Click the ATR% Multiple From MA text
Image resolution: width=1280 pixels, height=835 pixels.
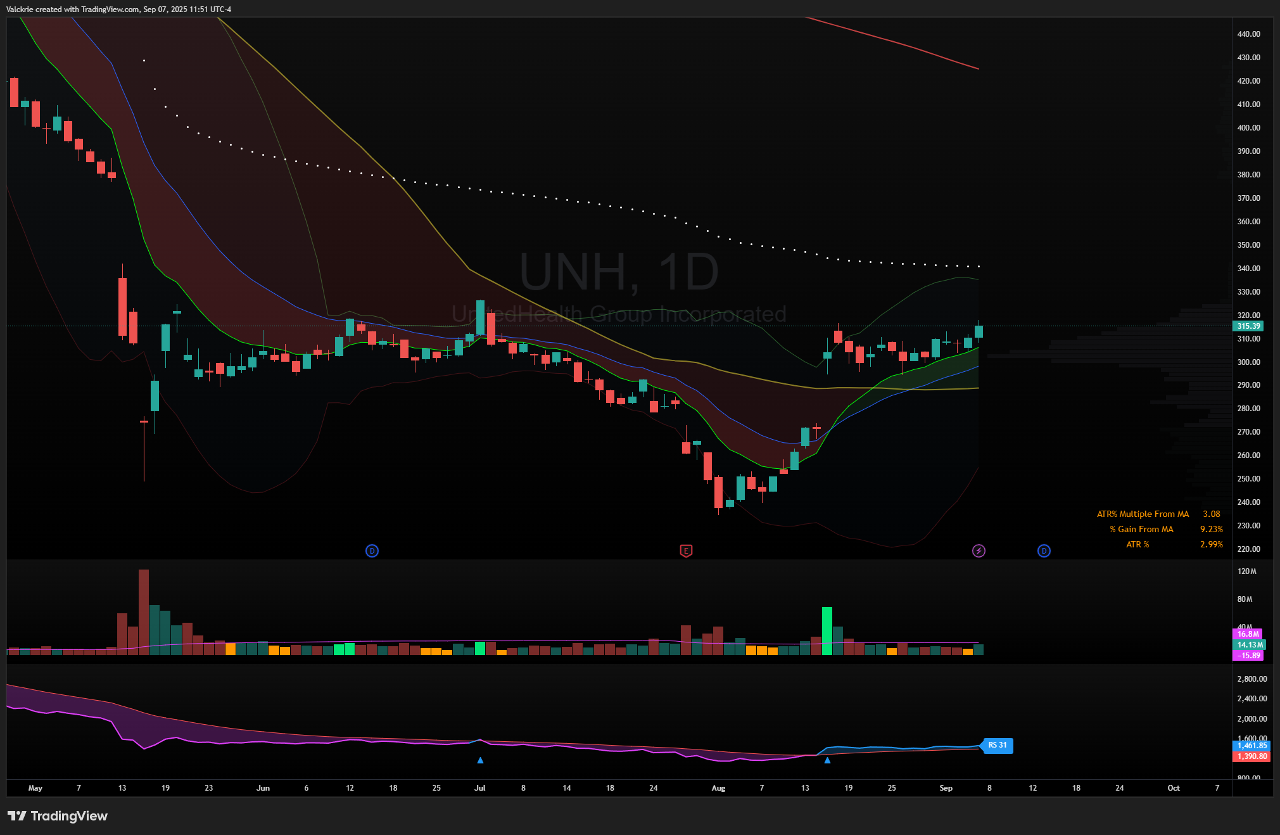1143,514
